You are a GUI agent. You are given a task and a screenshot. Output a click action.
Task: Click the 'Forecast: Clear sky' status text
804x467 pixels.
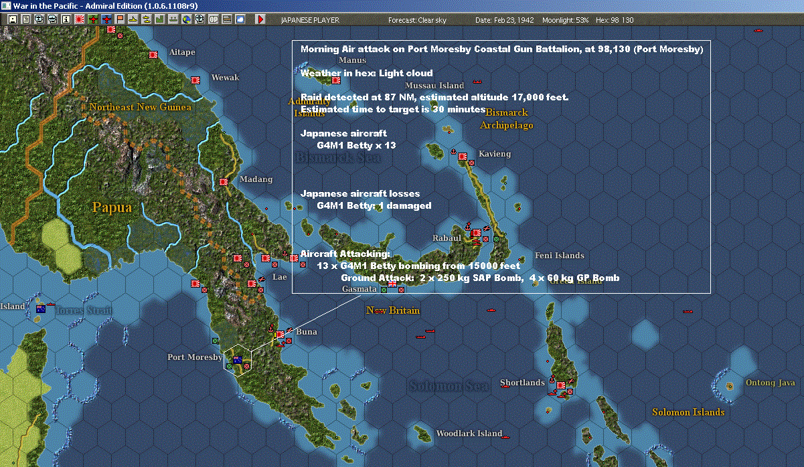click(417, 20)
